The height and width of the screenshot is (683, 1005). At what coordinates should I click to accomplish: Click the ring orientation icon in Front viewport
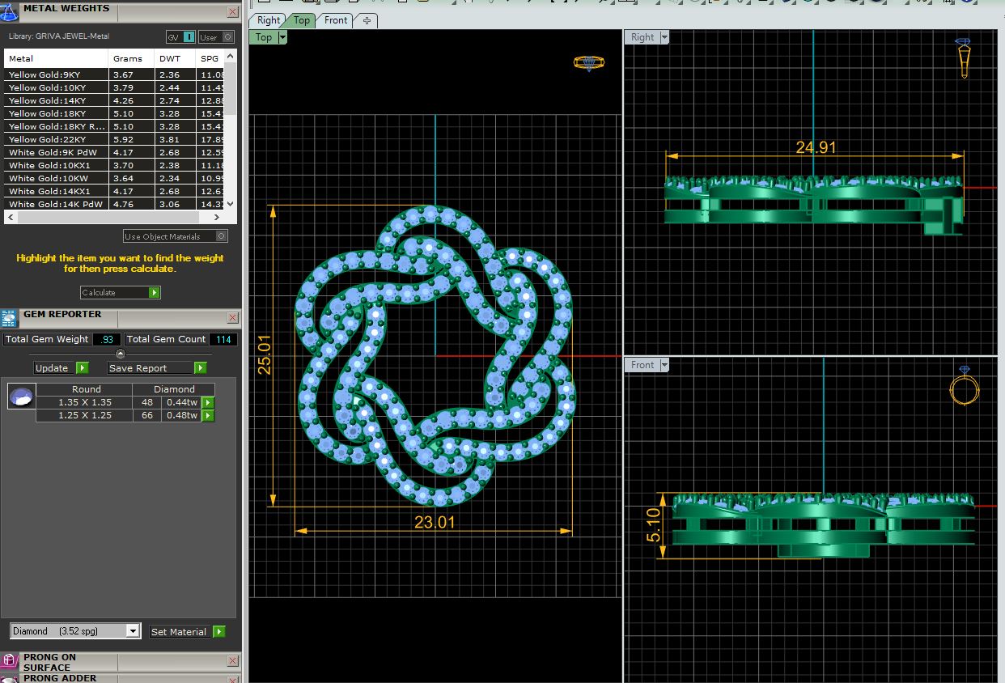[964, 385]
